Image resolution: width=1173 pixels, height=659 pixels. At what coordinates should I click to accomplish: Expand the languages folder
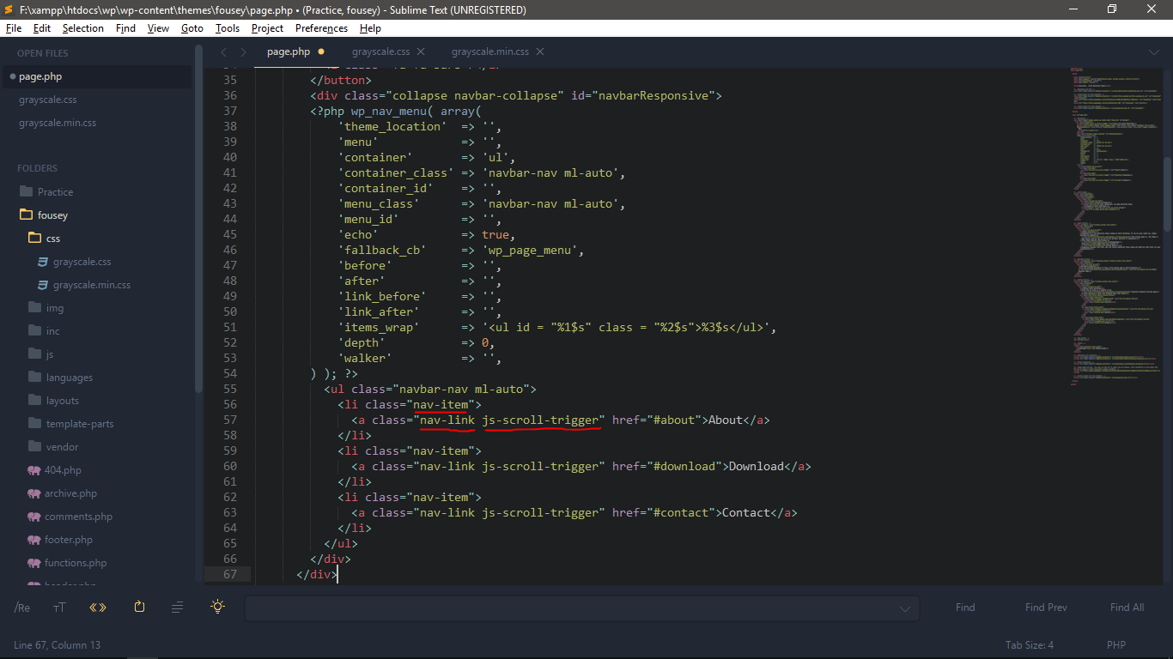[35, 377]
